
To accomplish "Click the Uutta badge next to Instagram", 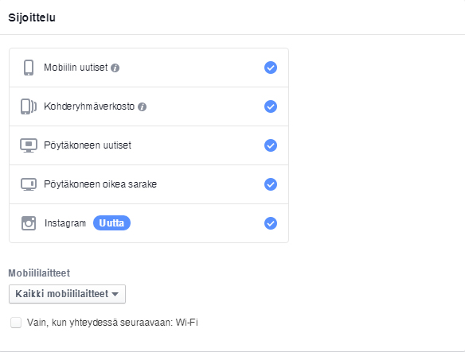I will pos(111,223).
